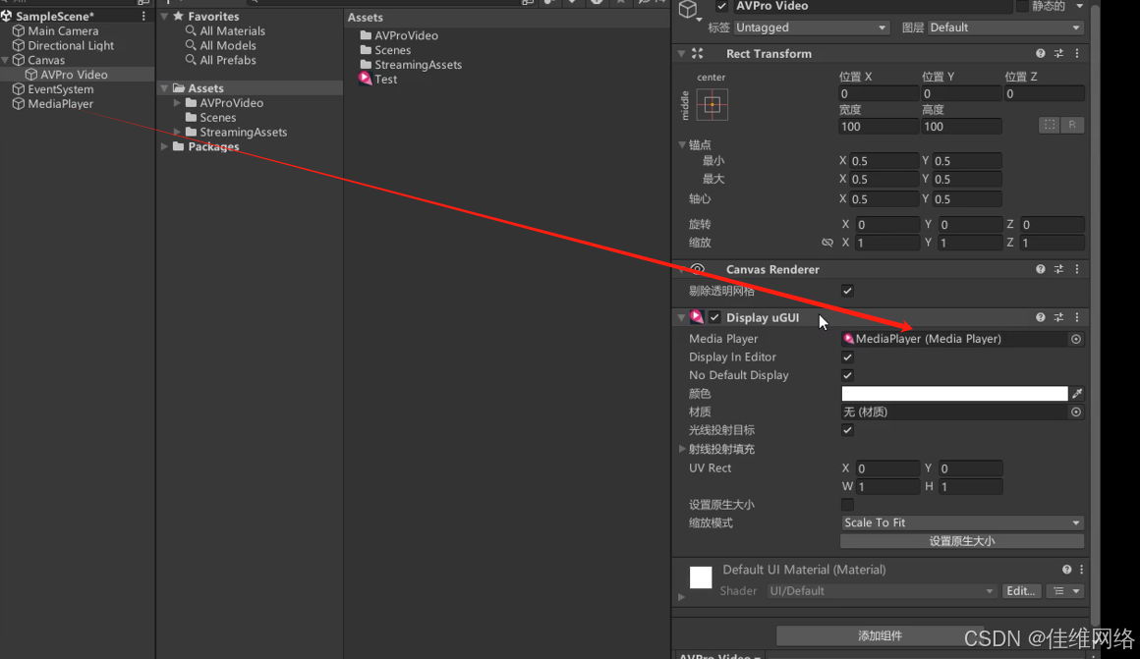The image size is (1140, 659).
Task: Open Display uGUI preset icon
Action: [1058, 317]
